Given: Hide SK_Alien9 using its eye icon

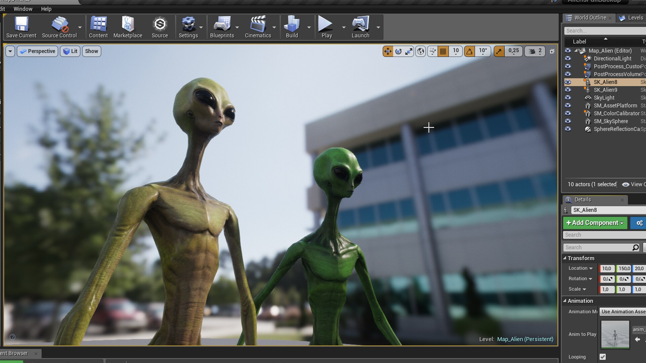Looking at the screenshot, I should (568, 90).
